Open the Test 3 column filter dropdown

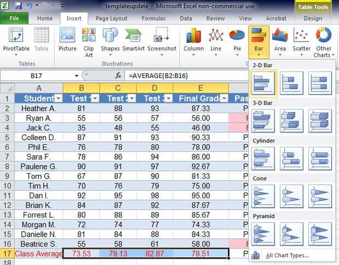168,98
